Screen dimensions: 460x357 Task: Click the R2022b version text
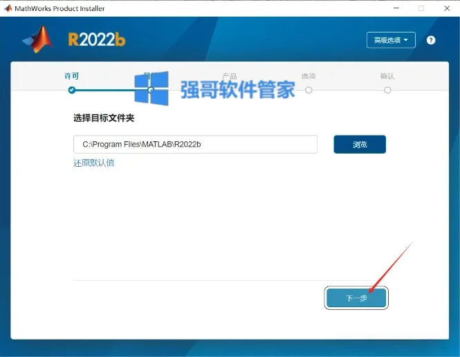click(97, 39)
